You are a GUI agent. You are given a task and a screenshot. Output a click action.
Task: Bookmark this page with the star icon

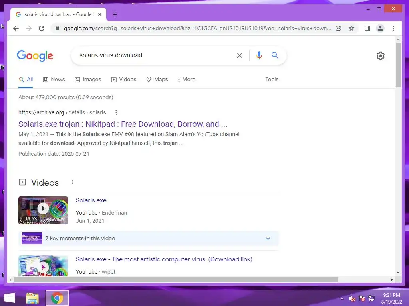click(351, 28)
